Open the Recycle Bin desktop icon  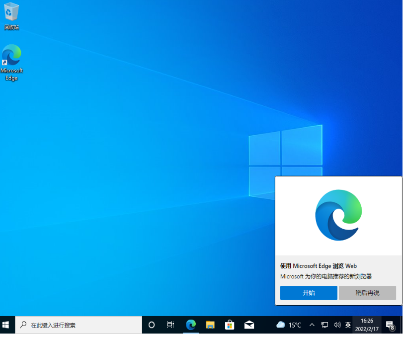(11, 15)
